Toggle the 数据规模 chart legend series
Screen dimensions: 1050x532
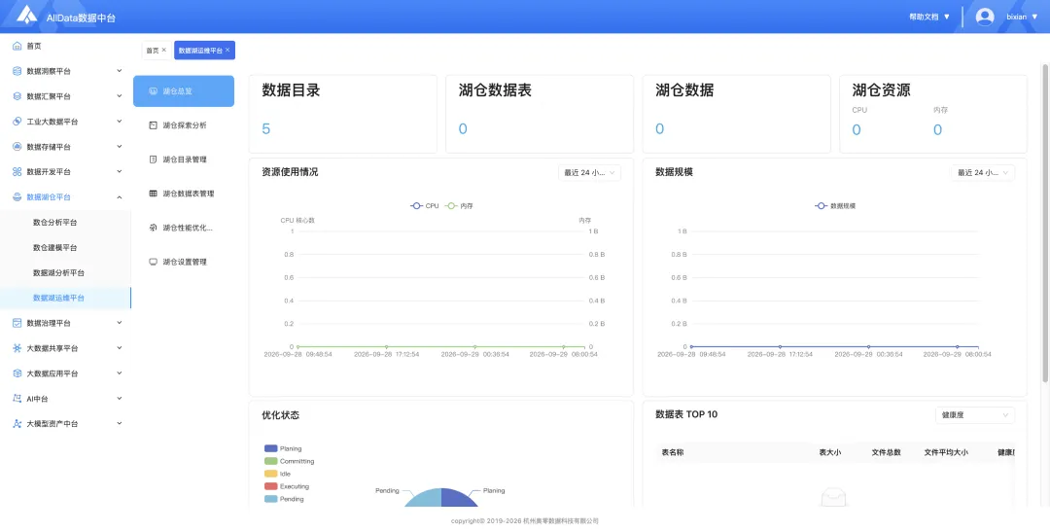(835, 205)
